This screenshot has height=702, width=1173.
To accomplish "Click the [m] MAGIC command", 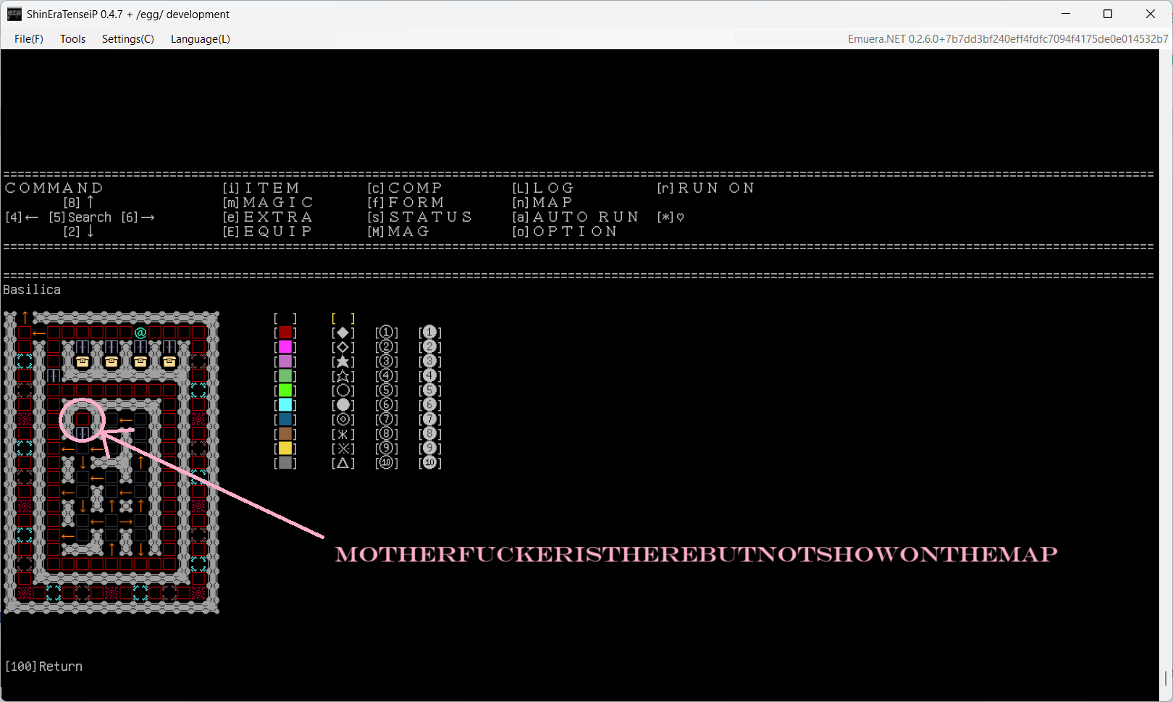I will point(269,202).
